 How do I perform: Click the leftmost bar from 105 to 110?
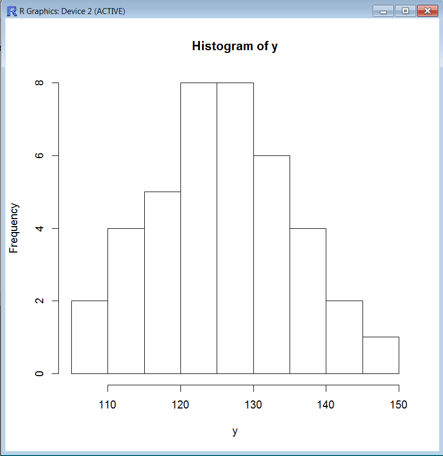pos(90,337)
